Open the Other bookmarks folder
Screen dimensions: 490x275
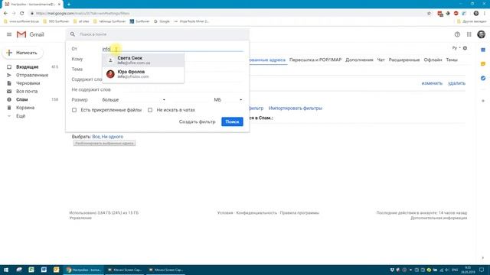pyautogui.click(x=472, y=21)
